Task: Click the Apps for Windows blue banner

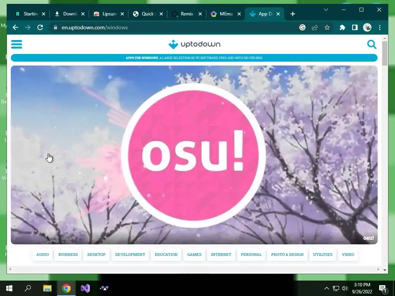Action: (194, 58)
